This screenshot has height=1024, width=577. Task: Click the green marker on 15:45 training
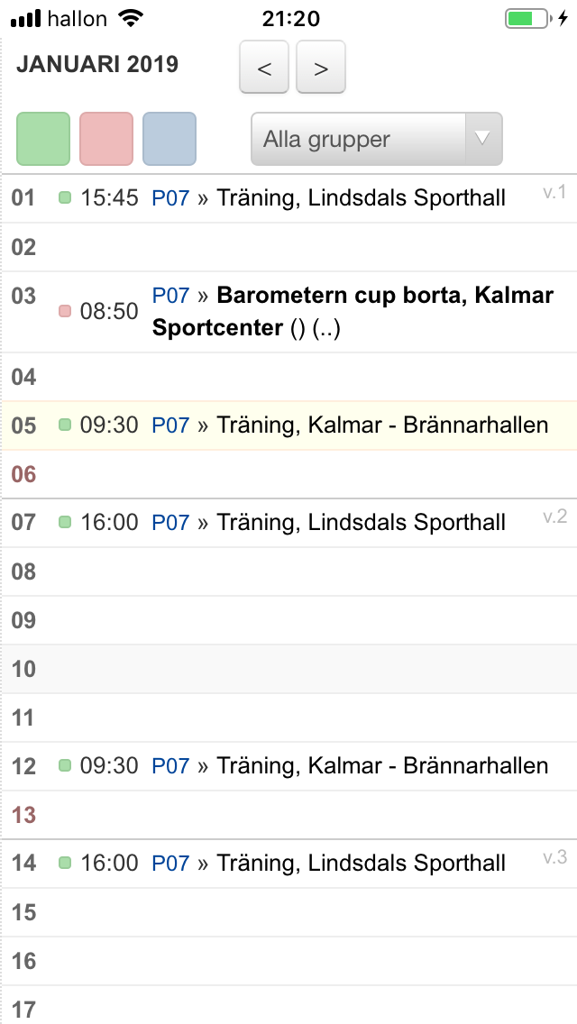[x=65, y=198]
